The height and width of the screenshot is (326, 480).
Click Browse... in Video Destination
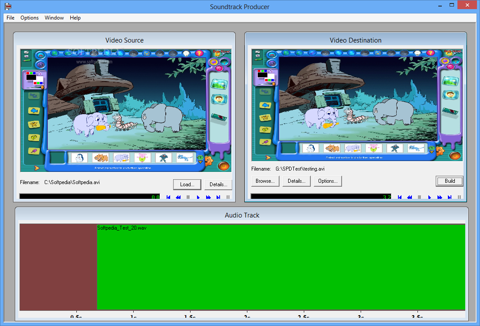[265, 181]
